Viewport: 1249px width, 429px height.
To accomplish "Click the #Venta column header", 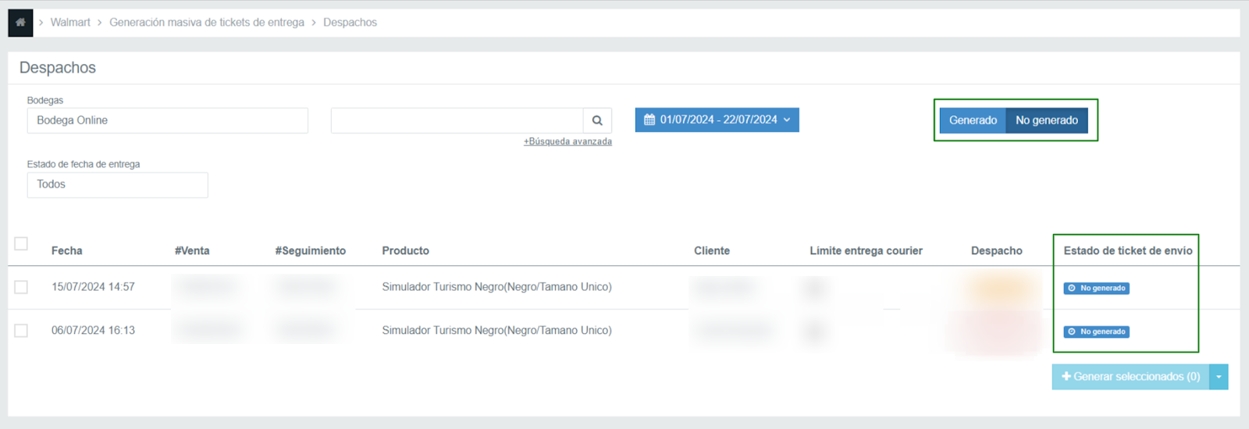I will [192, 250].
